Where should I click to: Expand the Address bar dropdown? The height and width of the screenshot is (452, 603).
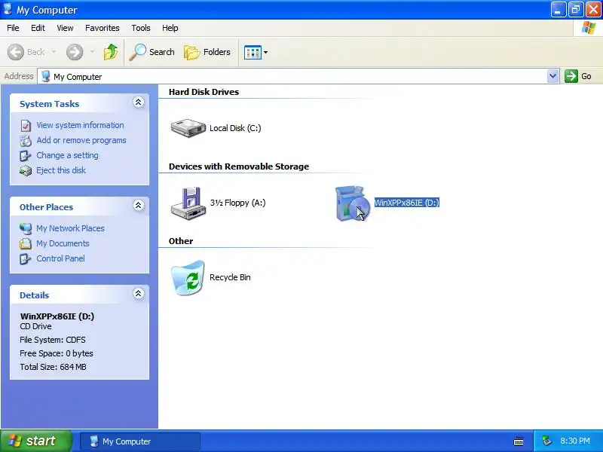[553, 76]
